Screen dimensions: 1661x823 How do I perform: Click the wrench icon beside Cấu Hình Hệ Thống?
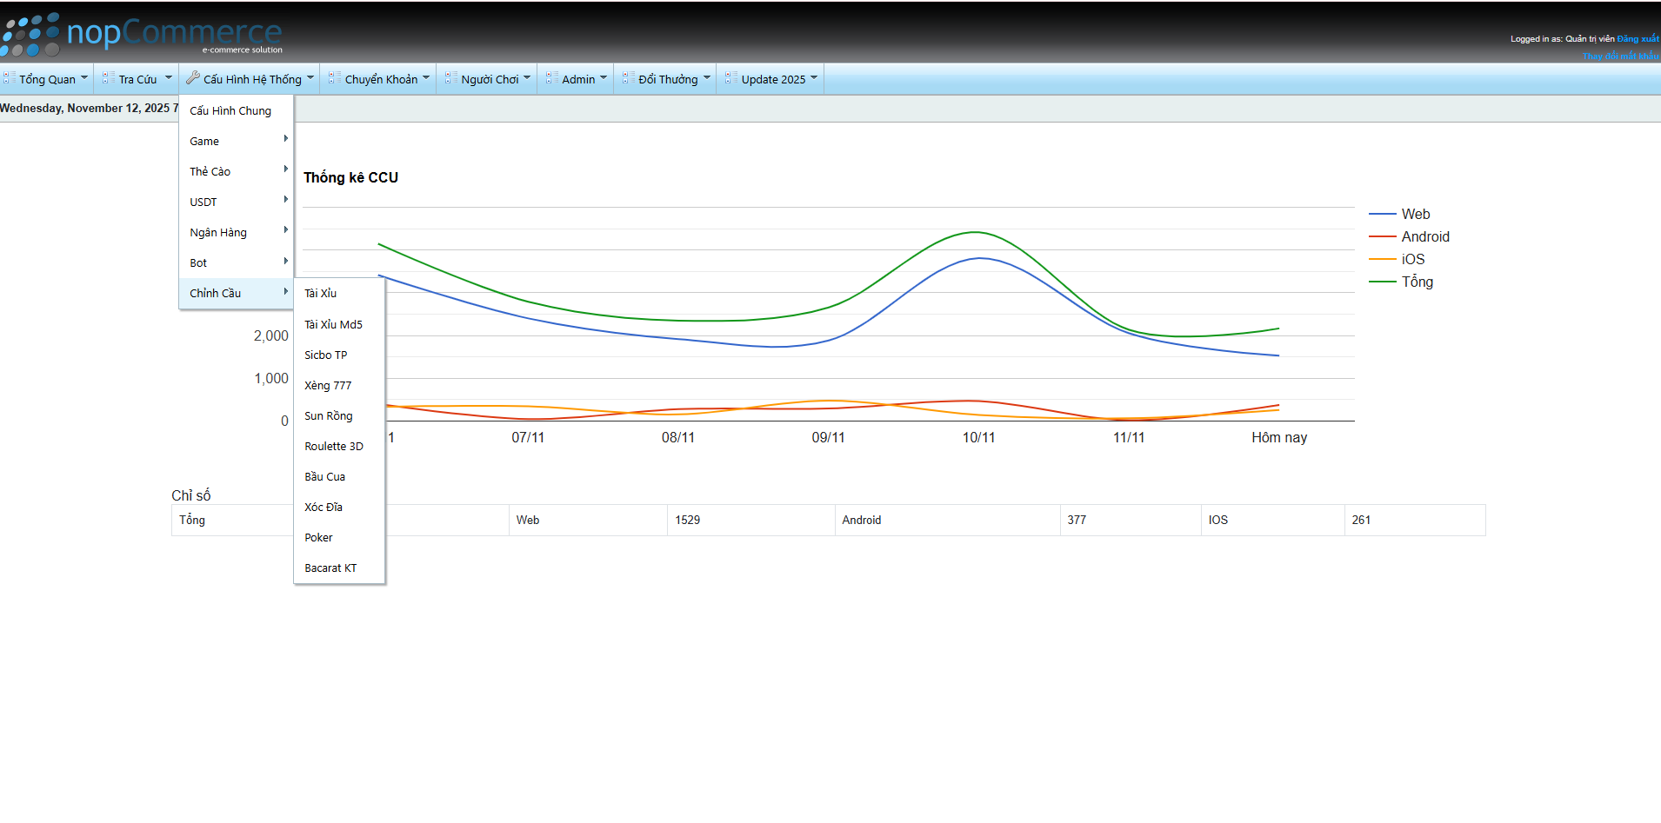tap(193, 78)
